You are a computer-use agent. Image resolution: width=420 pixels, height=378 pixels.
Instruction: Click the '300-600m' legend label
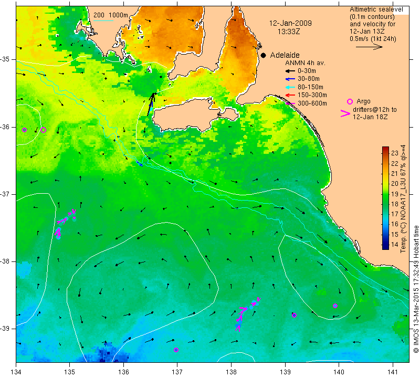click(x=312, y=103)
